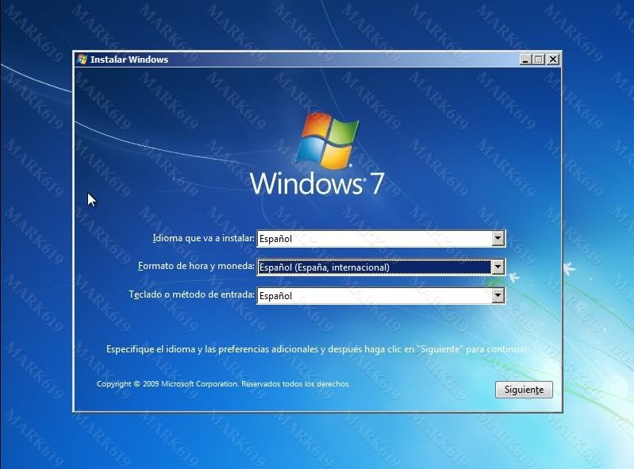Click the 'Instalar Windows' title text
Screen dimensions: 634x469
click(x=129, y=60)
